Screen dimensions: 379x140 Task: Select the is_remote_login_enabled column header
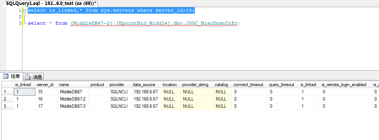click(x=346, y=85)
